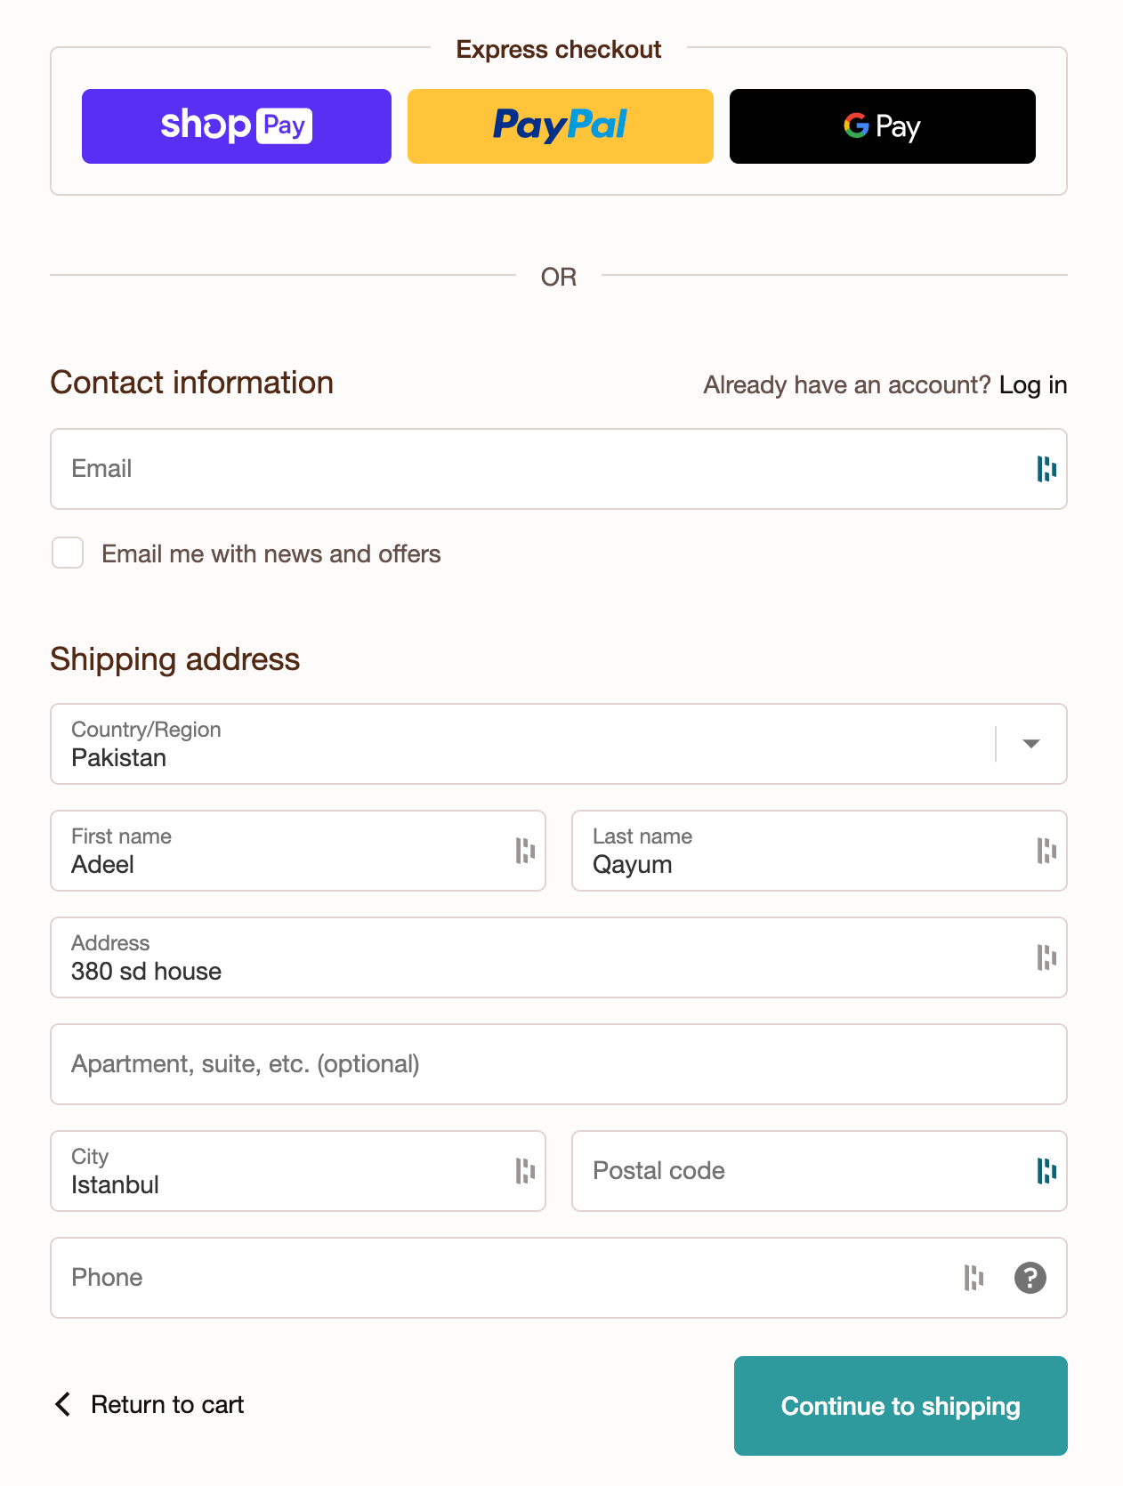This screenshot has width=1123, height=1486.
Task: Click the autofill icon in Phone field
Action: pos(974,1278)
